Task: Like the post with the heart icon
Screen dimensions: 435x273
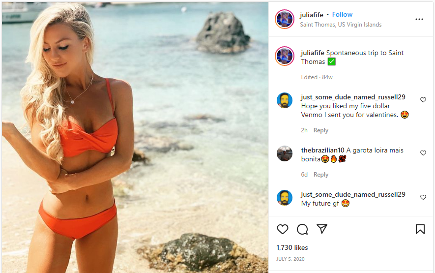Action: pyautogui.click(x=283, y=229)
